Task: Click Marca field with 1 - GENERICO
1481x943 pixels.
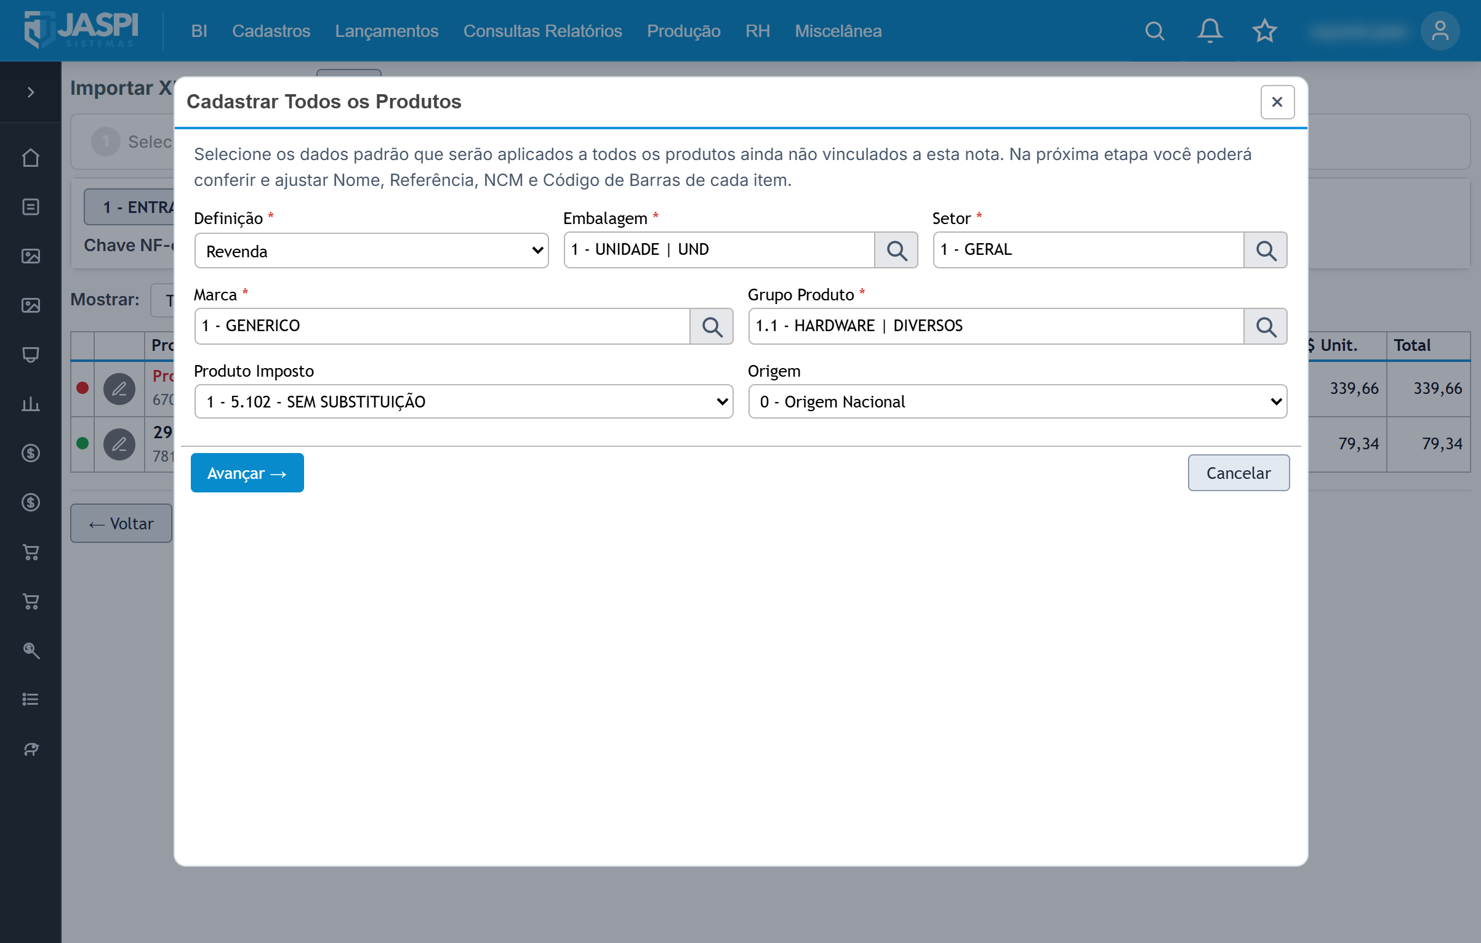Action: (442, 326)
